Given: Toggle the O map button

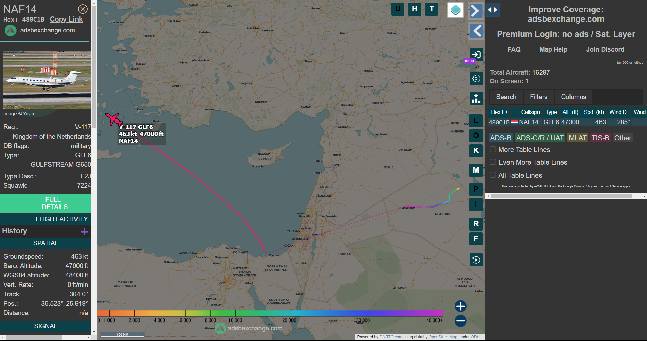Looking at the screenshot, I should (476, 136).
